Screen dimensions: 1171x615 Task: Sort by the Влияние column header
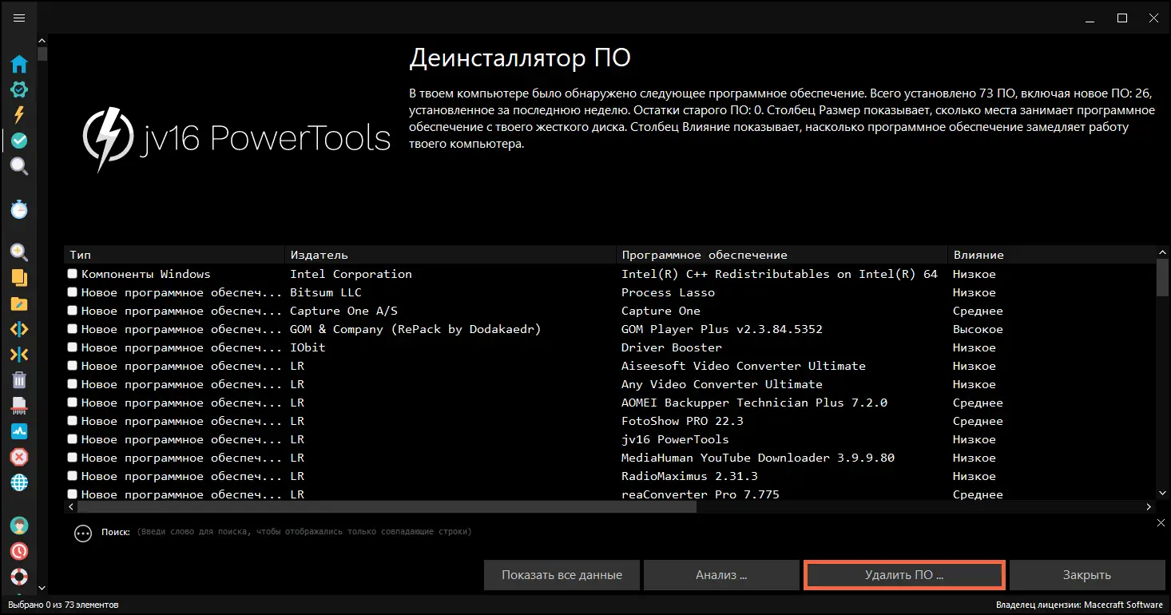coord(1051,255)
